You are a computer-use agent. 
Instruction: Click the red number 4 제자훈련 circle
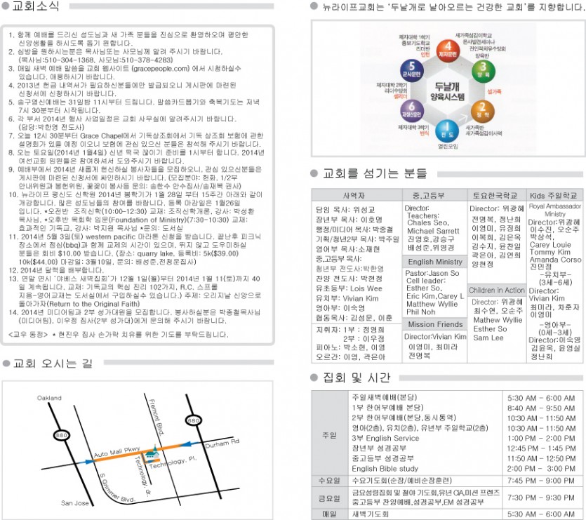coord(448,50)
